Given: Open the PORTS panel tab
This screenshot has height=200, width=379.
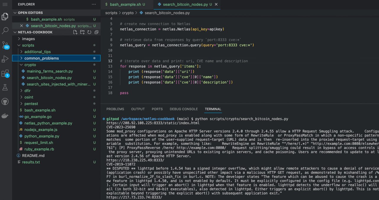Looking at the screenshot, I should [157, 109].
